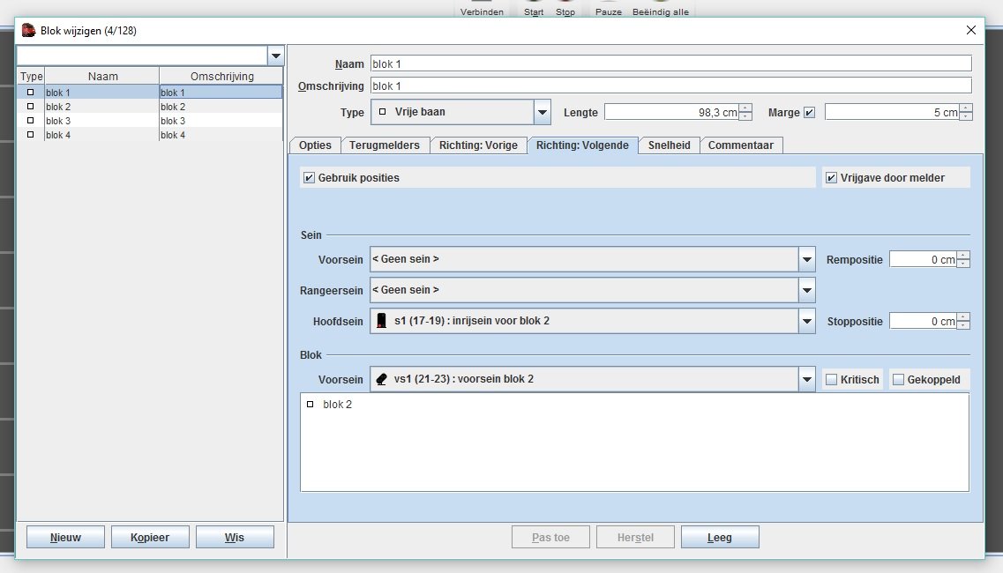This screenshot has width=1003, height=573.
Task: Click the signal icon in the Hoofdsein field
Action: (381, 320)
